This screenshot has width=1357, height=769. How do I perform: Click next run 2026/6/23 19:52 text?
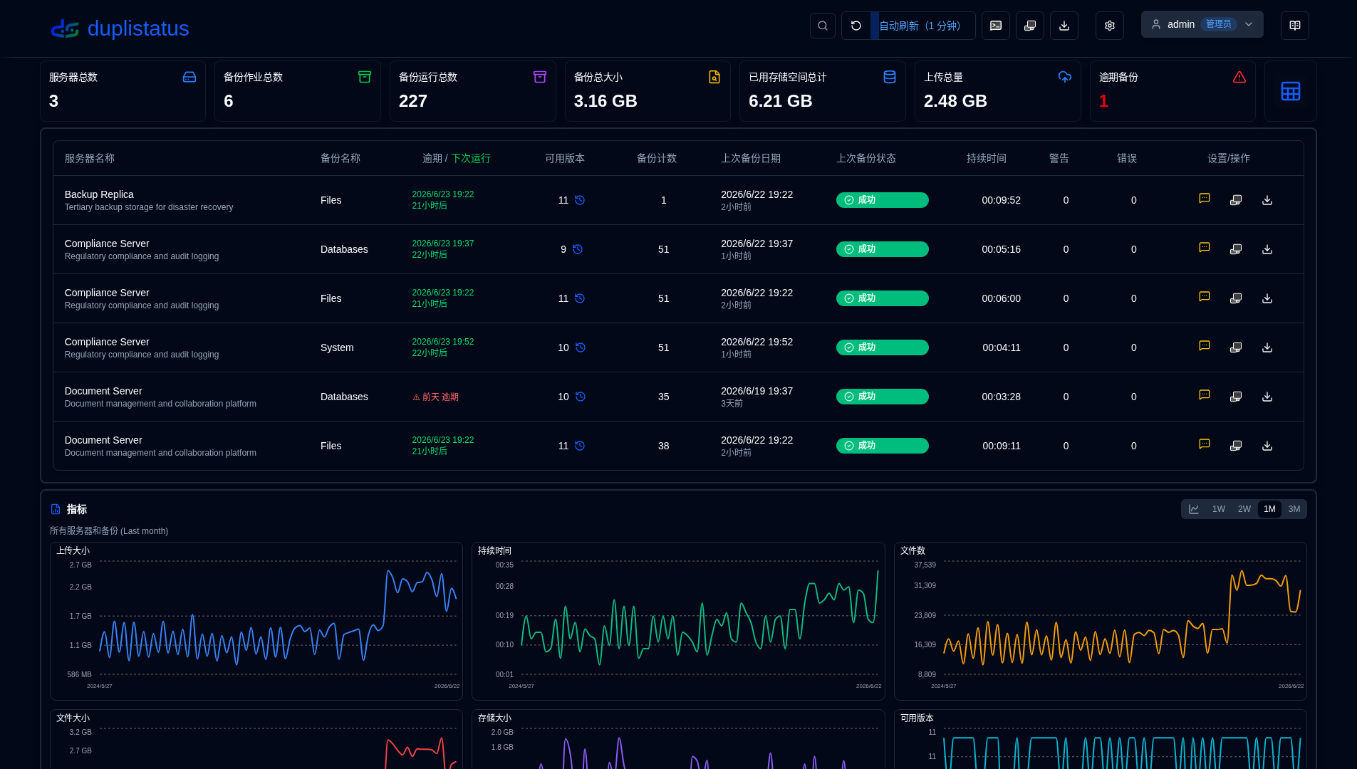click(x=443, y=342)
